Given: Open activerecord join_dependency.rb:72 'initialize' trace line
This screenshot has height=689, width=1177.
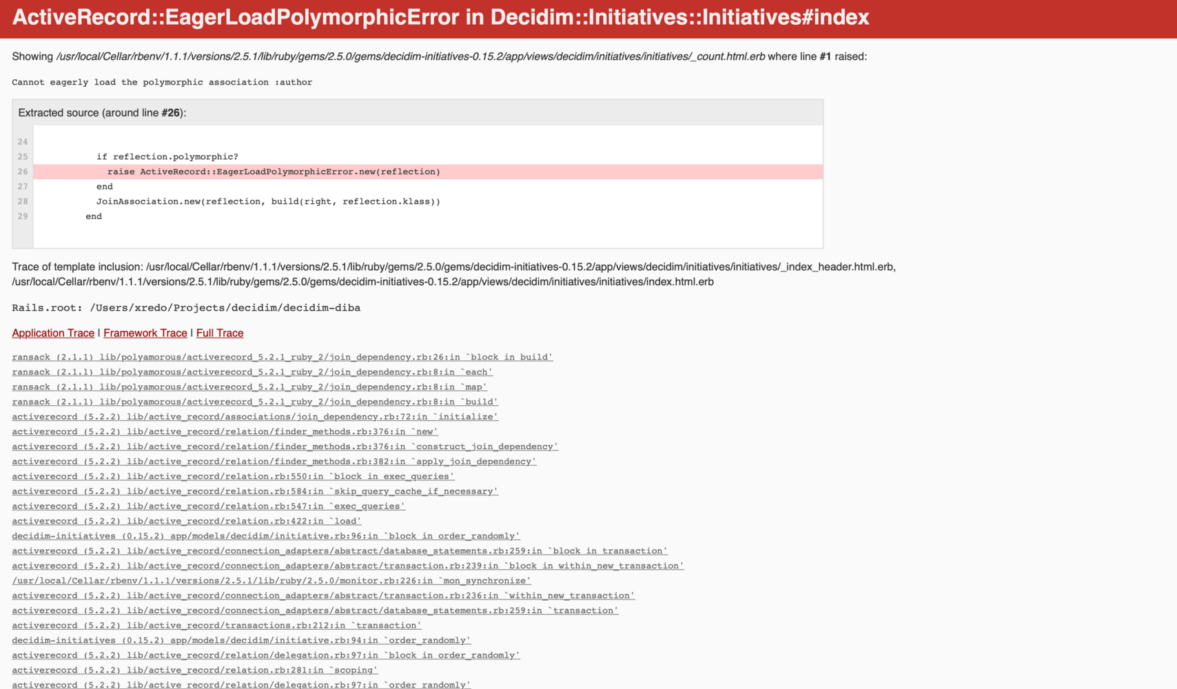Looking at the screenshot, I should coord(255,417).
